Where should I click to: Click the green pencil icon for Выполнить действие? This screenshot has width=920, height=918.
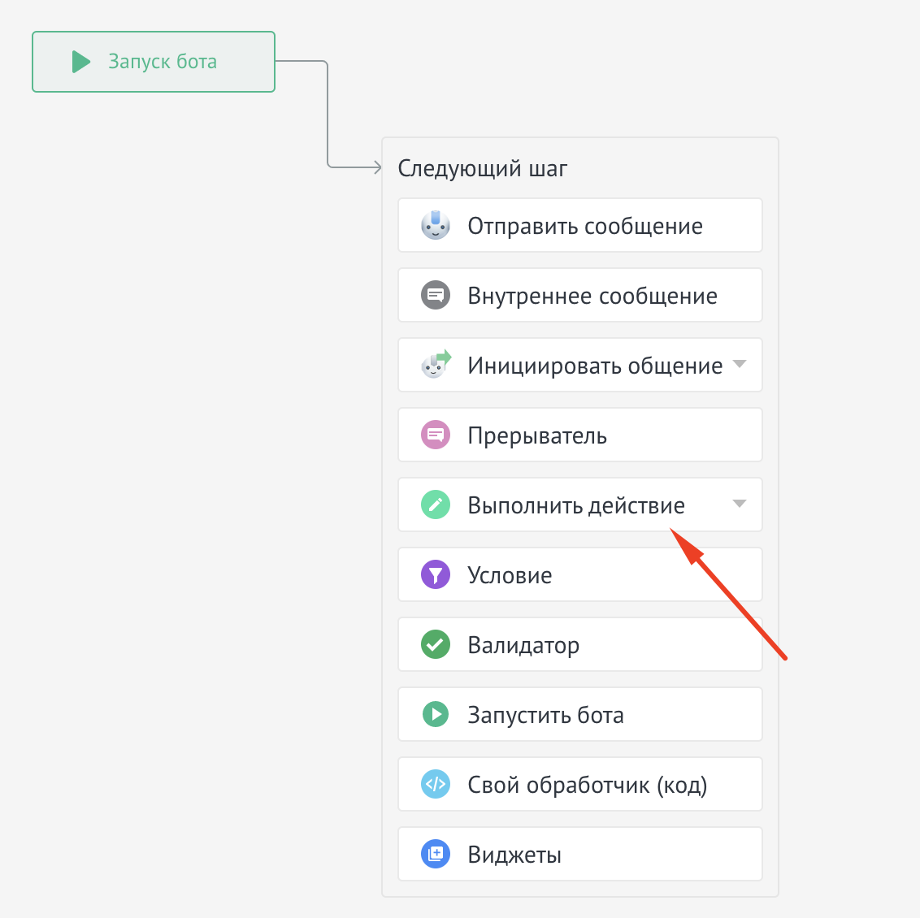436,504
